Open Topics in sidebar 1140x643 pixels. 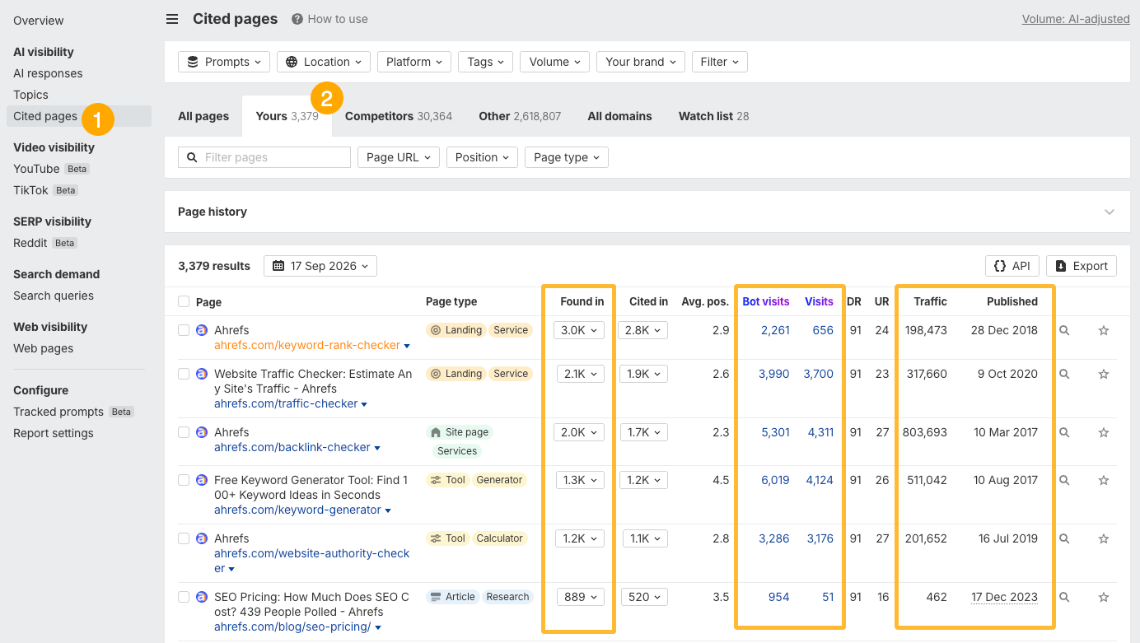30,95
